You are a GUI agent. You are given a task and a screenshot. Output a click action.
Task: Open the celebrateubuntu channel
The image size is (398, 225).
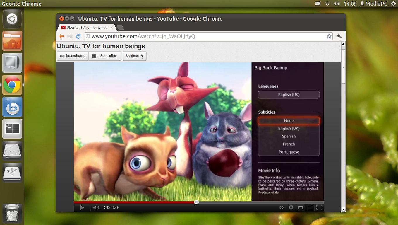tap(73, 56)
